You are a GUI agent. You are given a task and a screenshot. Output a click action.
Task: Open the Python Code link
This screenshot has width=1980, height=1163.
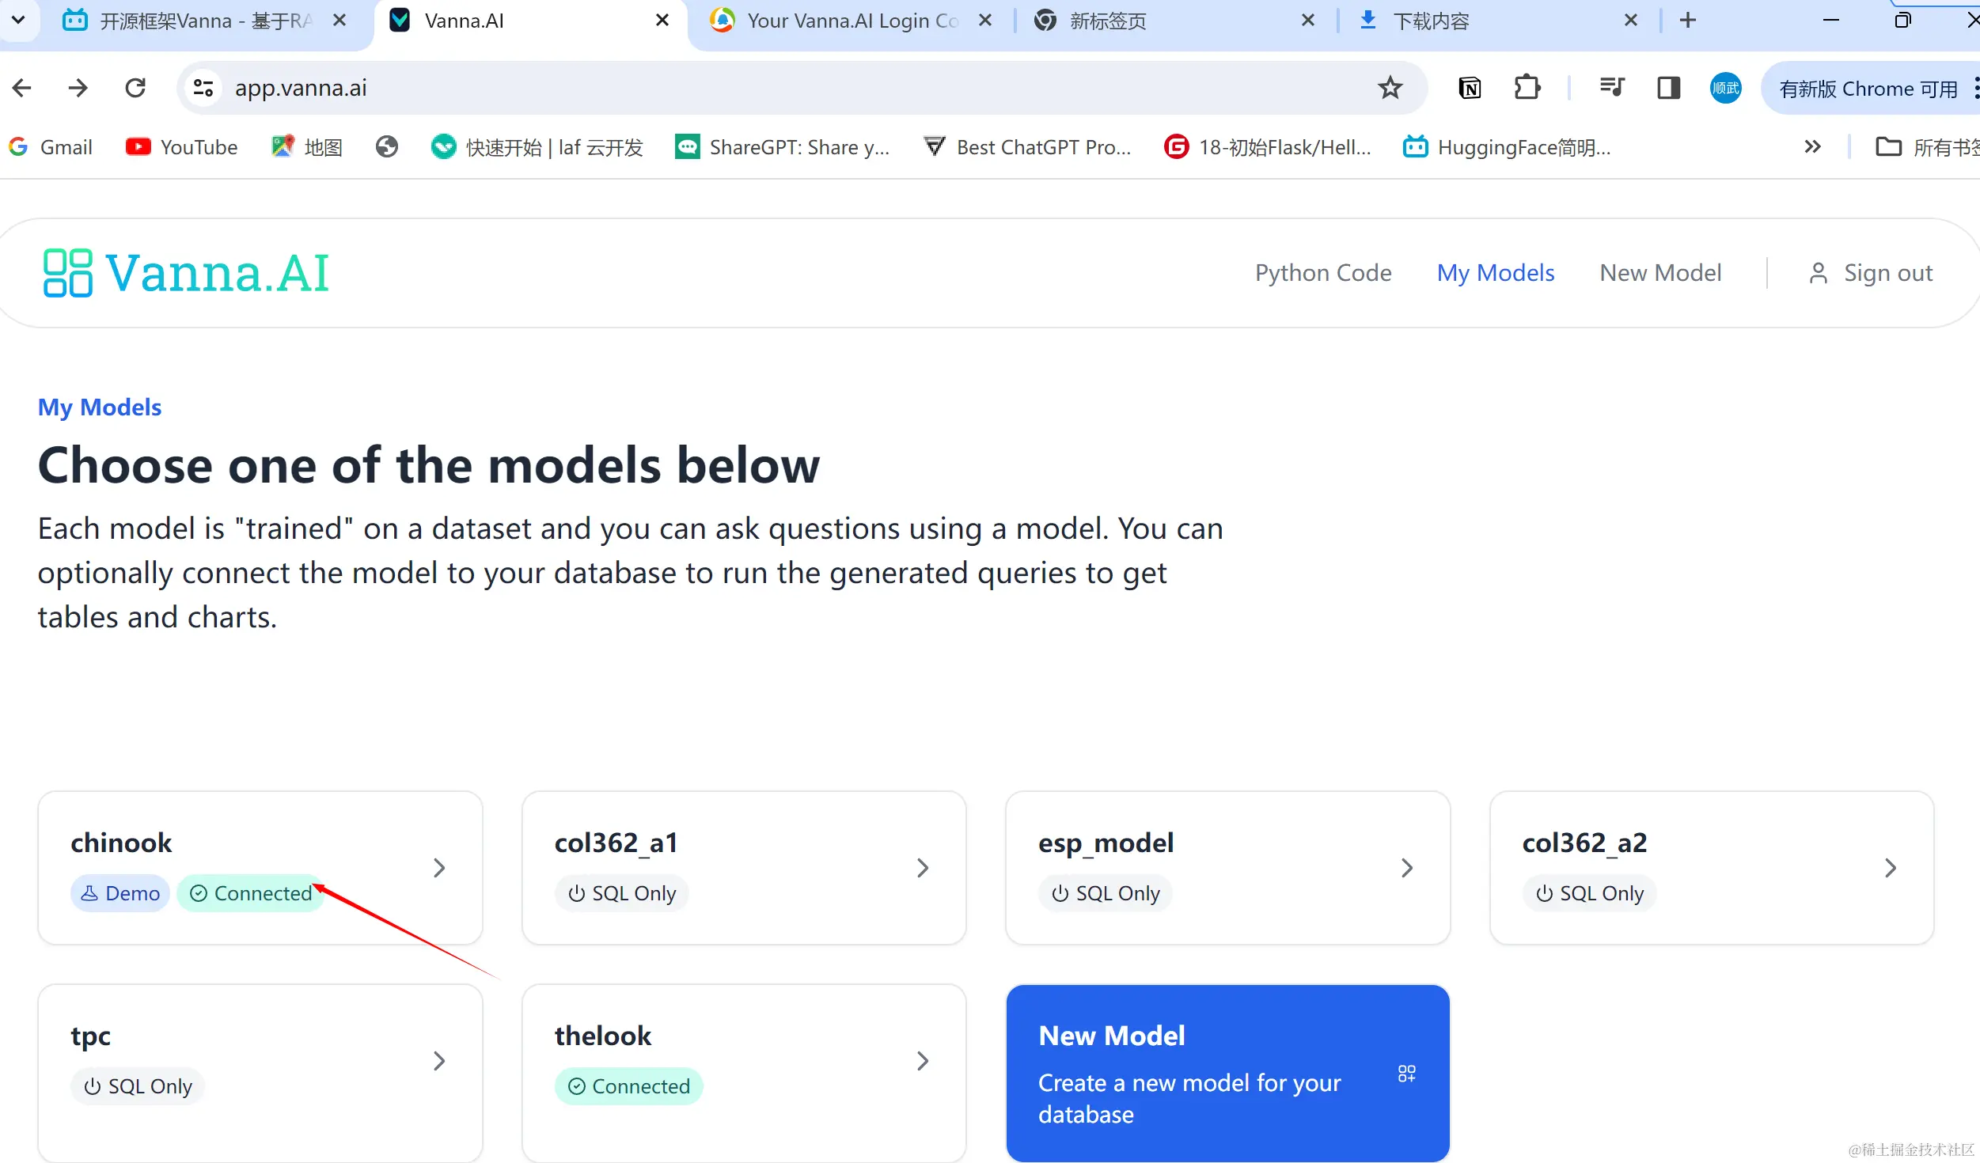pyautogui.click(x=1323, y=272)
